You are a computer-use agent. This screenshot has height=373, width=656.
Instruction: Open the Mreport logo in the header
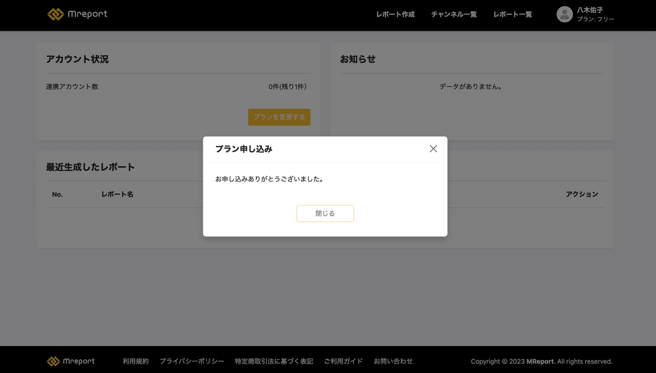coord(77,14)
